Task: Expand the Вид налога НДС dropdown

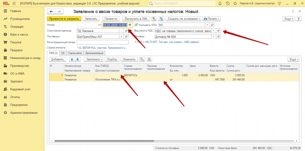Action: [x=213, y=31]
